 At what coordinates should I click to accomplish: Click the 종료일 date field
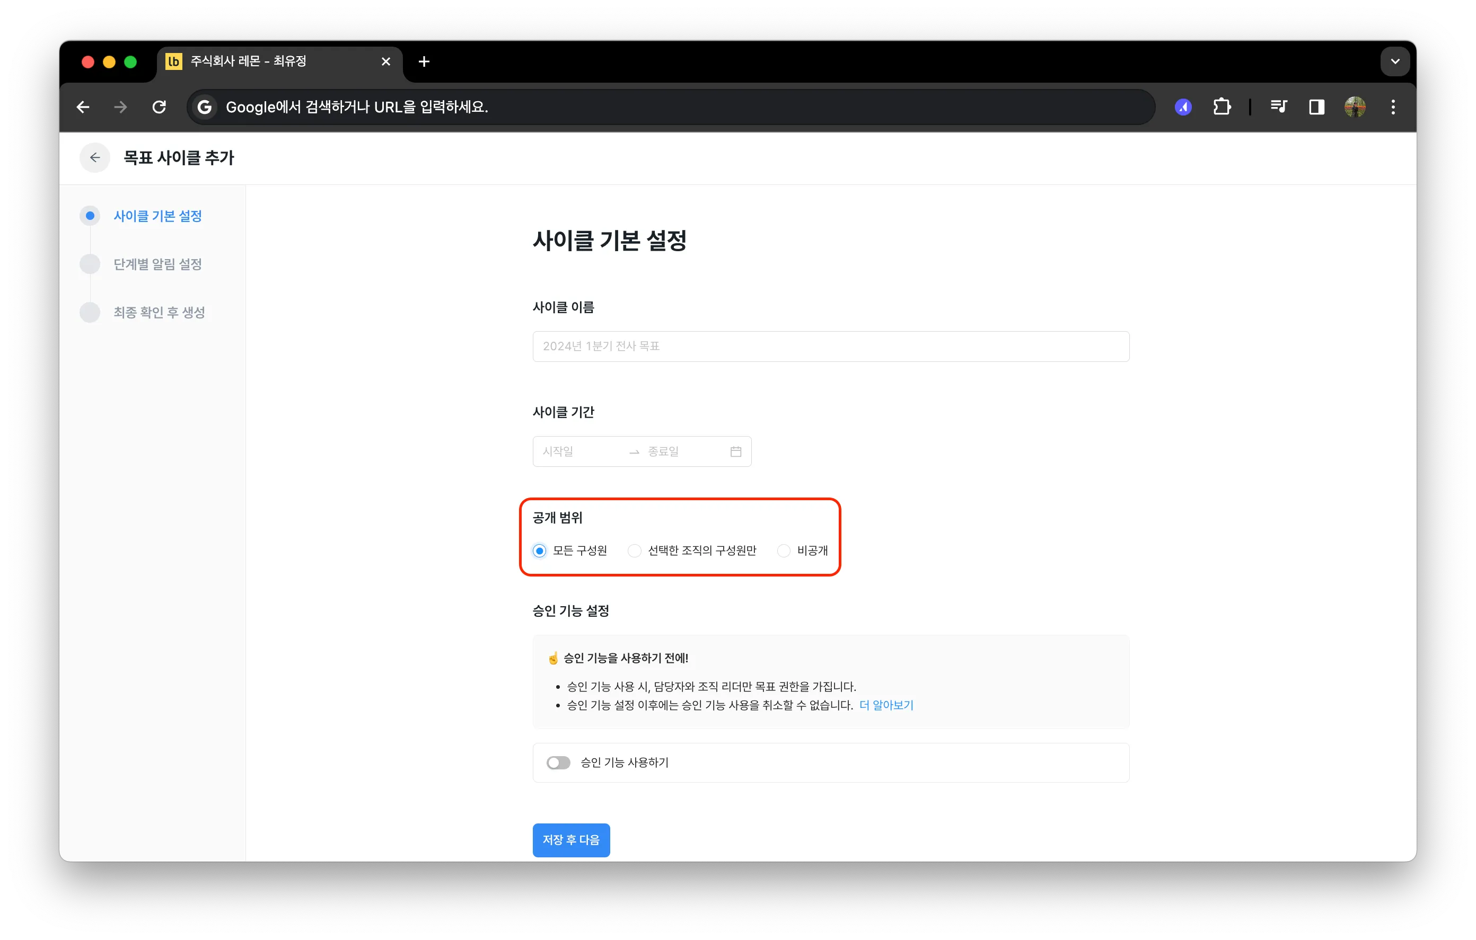683,451
